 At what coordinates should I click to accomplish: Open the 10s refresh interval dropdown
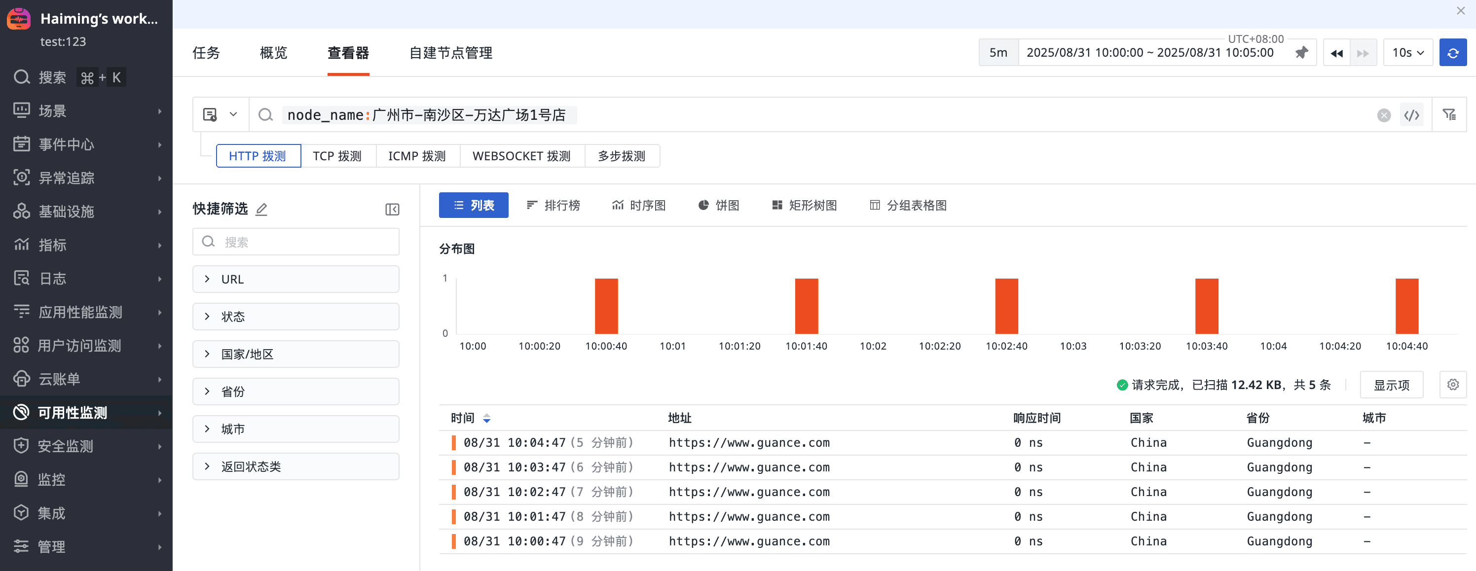[x=1407, y=53]
